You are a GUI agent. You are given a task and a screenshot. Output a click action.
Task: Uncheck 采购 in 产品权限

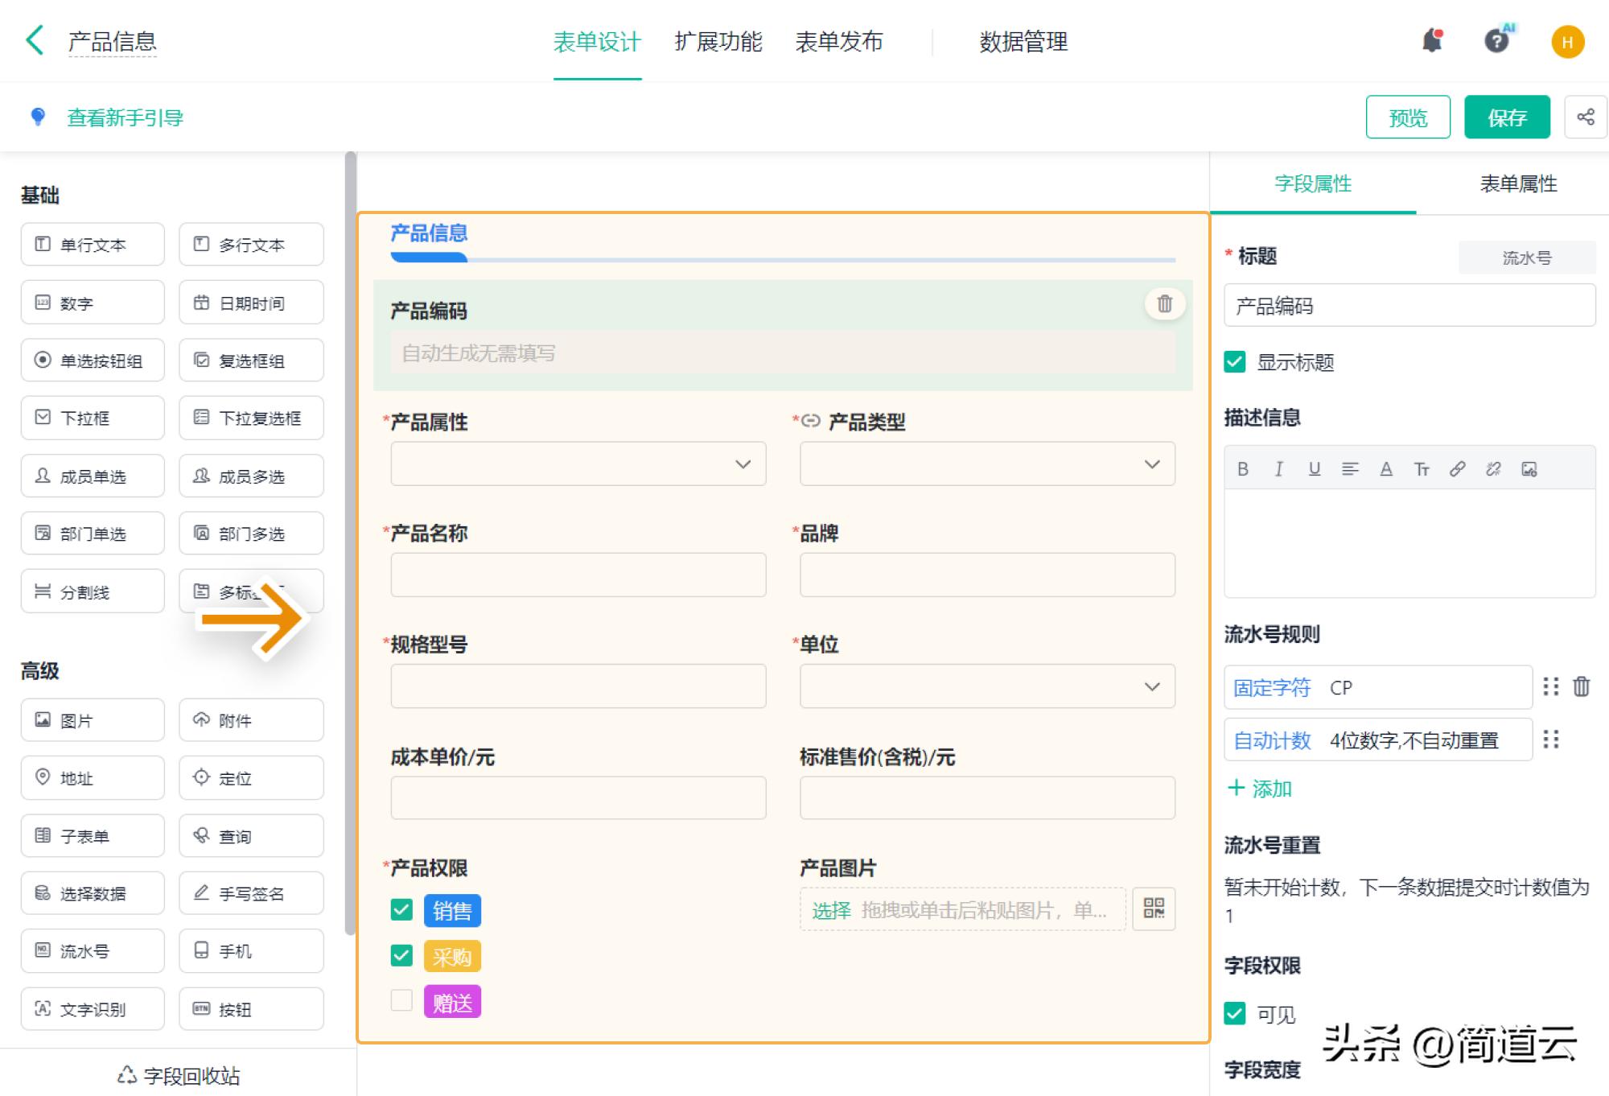click(401, 956)
